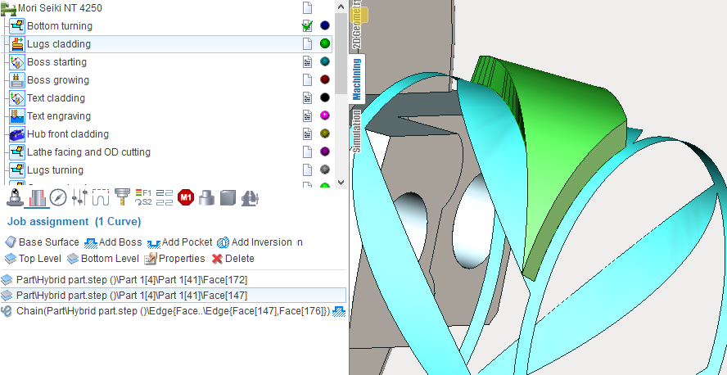Click the compass strategy icon

tap(57, 197)
